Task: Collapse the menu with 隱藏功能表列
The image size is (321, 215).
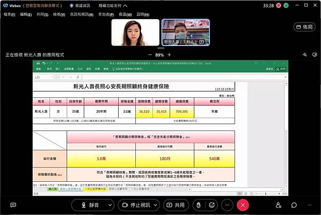Action: (x=113, y=6)
